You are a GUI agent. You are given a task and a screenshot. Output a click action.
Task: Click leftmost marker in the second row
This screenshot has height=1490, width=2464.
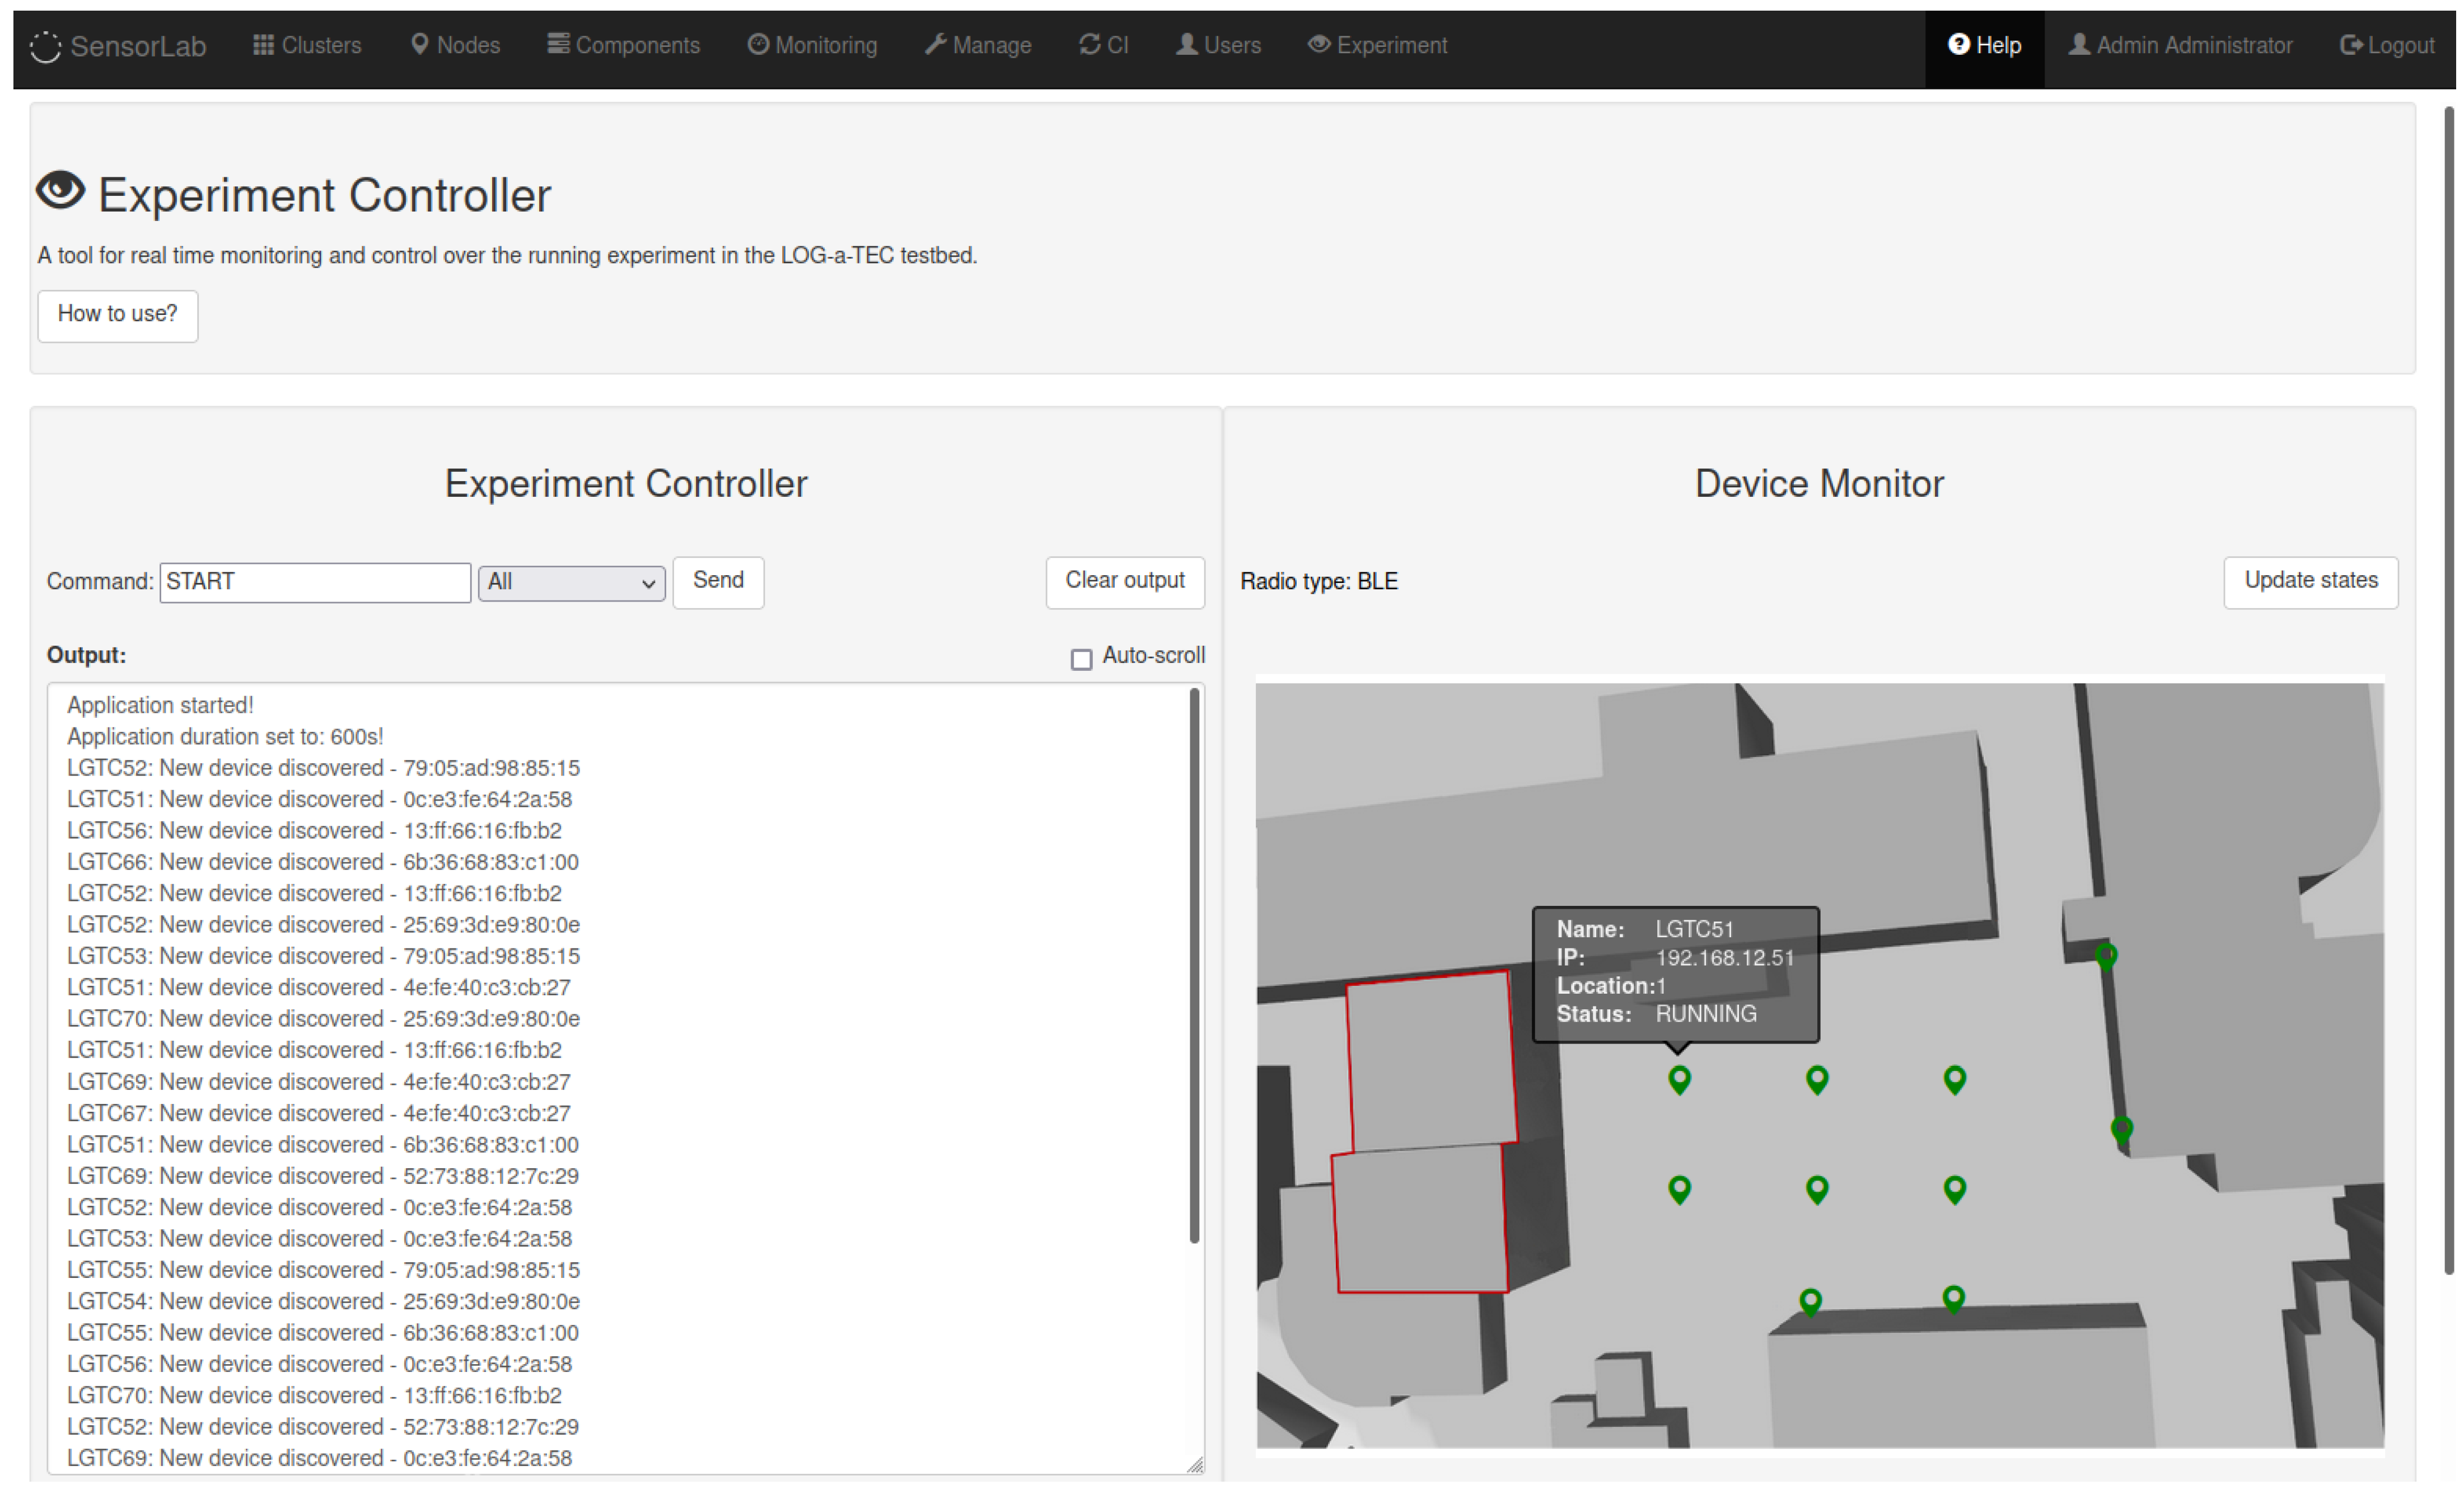pyautogui.click(x=1679, y=1188)
